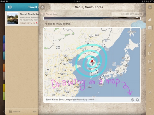
Task: Open the calendar icon in header
Action: pyautogui.click(x=10, y=7)
